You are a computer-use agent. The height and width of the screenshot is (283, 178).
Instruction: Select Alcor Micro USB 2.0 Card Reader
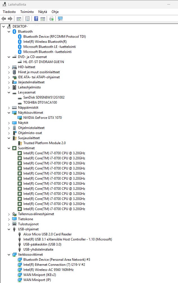pyautogui.click(x=48, y=234)
